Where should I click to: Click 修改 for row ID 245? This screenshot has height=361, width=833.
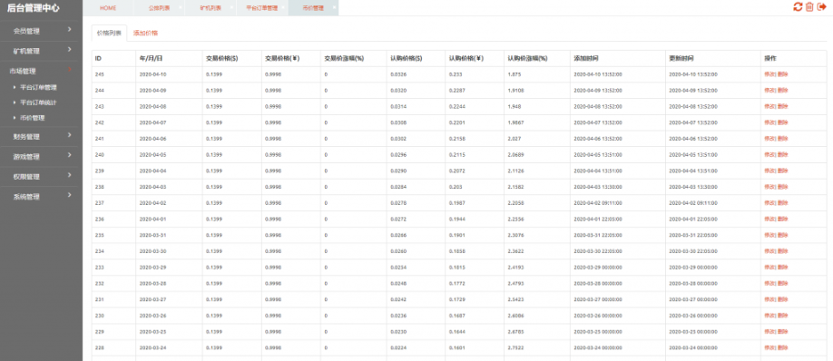point(769,74)
